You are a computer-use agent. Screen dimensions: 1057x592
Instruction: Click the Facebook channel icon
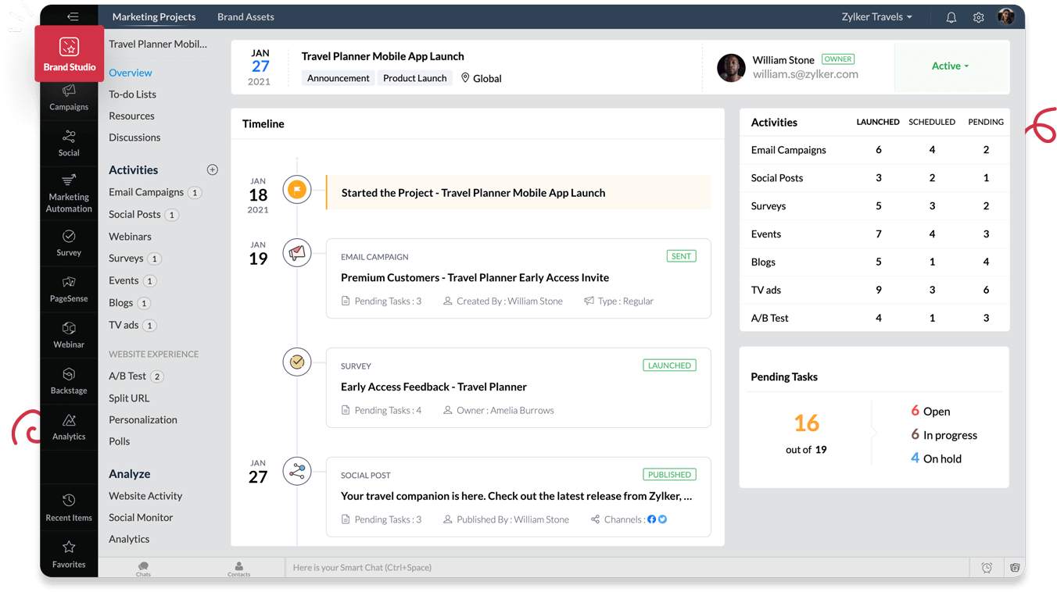pyautogui.click(x=652, y=519)
